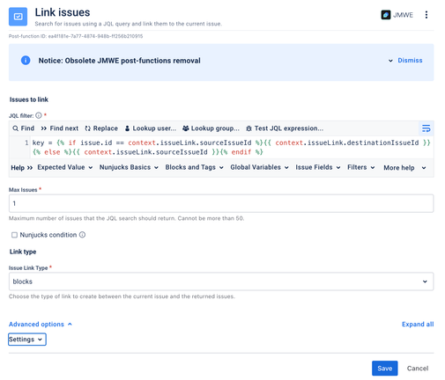Collapse the Advanced options section
445x380 pixels.
click(x=41, y=324)
